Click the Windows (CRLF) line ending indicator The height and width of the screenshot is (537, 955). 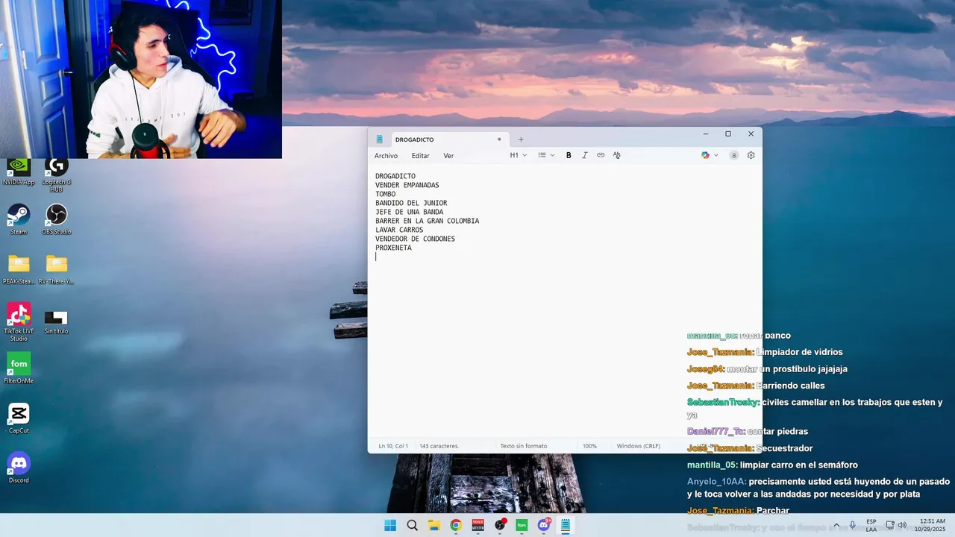click(638, 446)
